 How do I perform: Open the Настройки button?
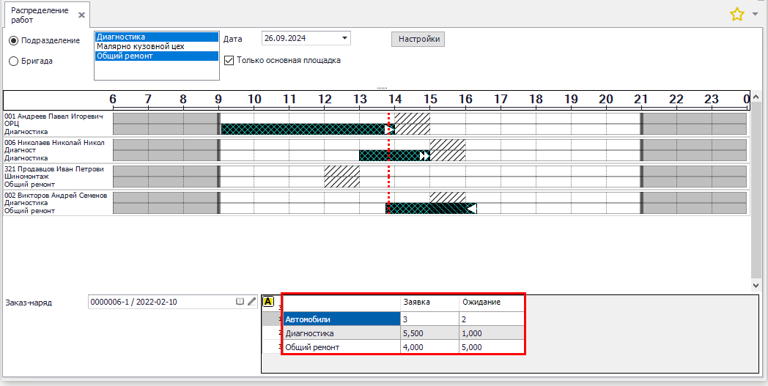pos(418,39)
